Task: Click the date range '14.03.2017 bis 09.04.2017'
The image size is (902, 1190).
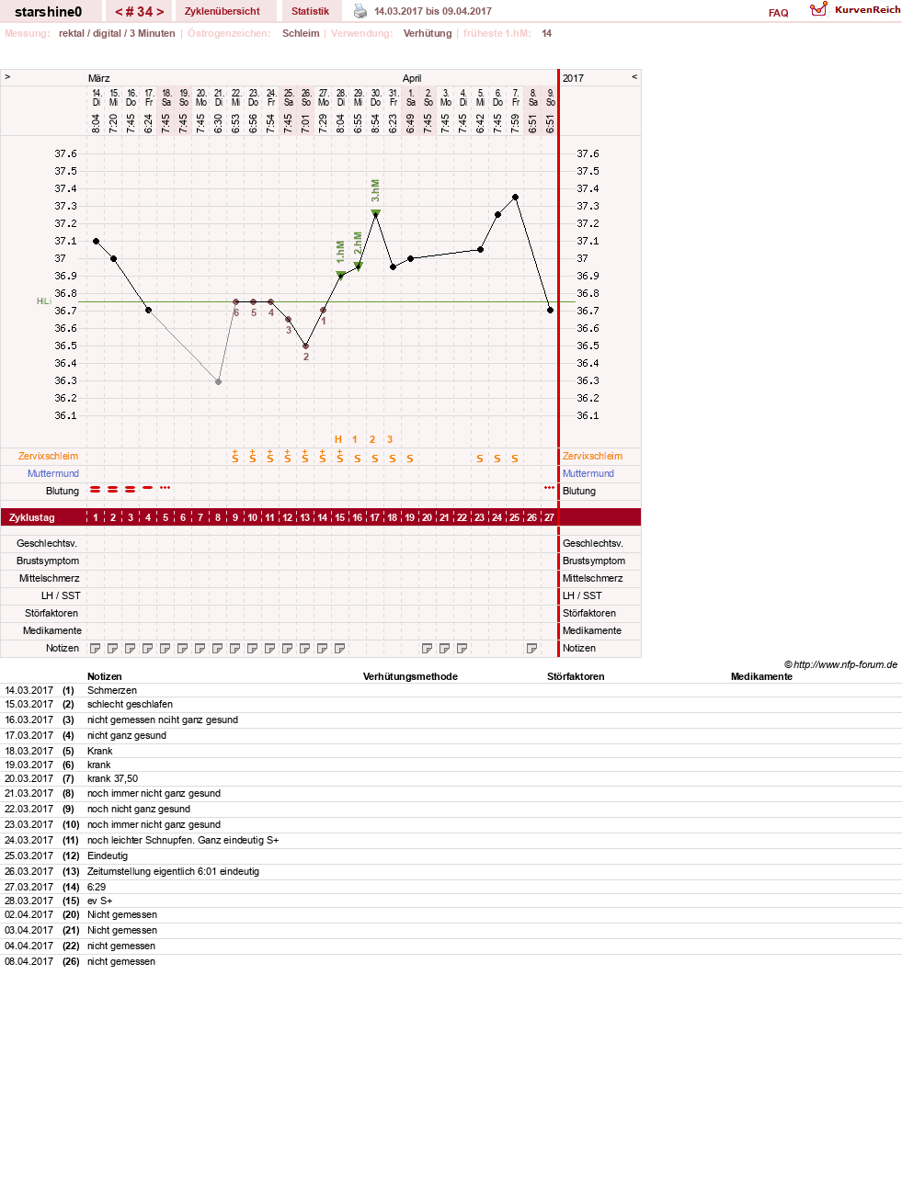Action: point(433,11)
